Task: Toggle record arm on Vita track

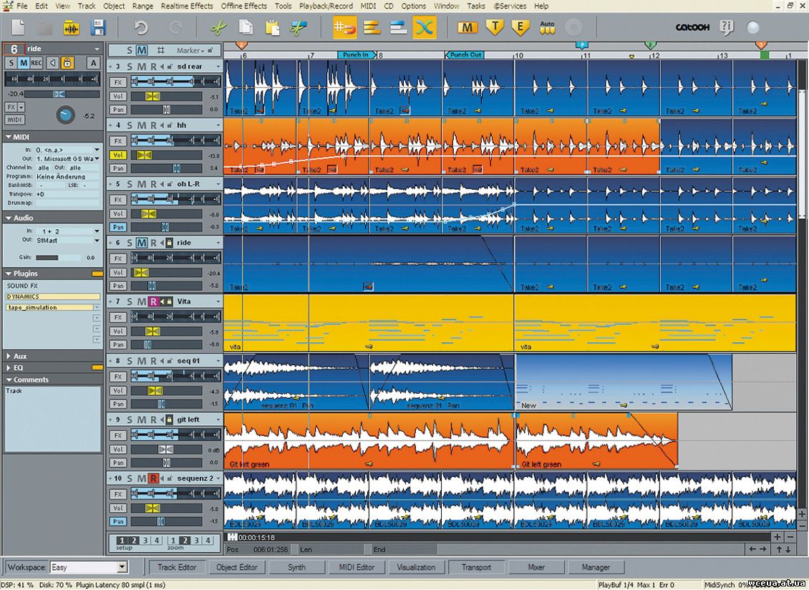Action: click(153, 301)
